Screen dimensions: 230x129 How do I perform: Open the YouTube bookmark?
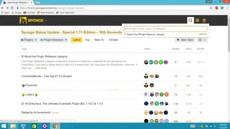tap(29, 13)
